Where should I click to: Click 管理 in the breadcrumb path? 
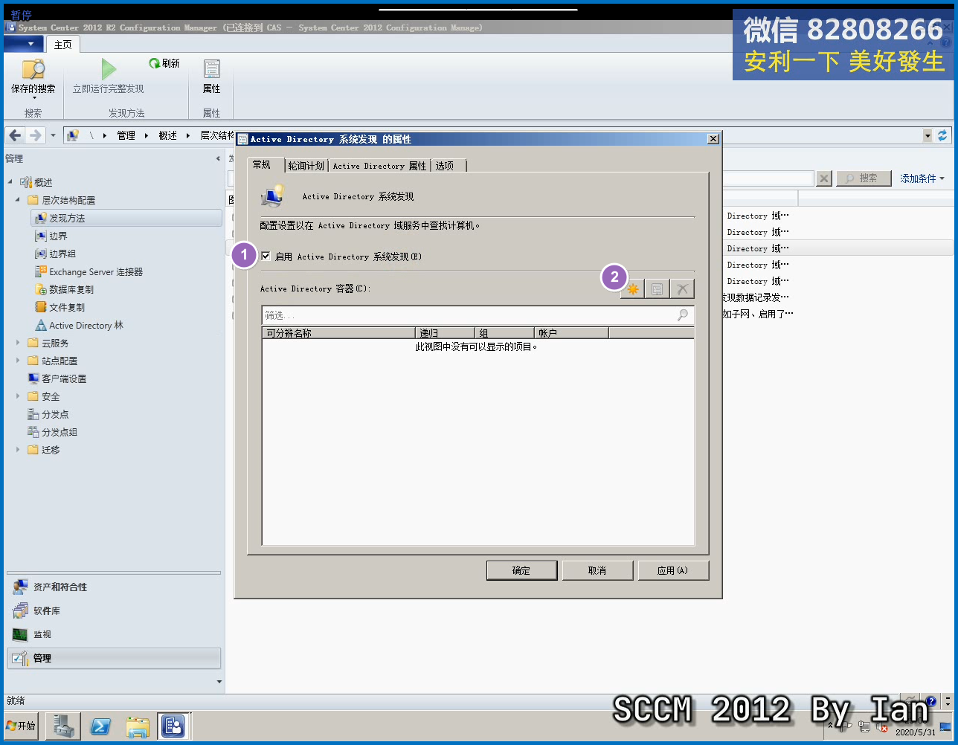pyautogui.click(x=126, y=135)
